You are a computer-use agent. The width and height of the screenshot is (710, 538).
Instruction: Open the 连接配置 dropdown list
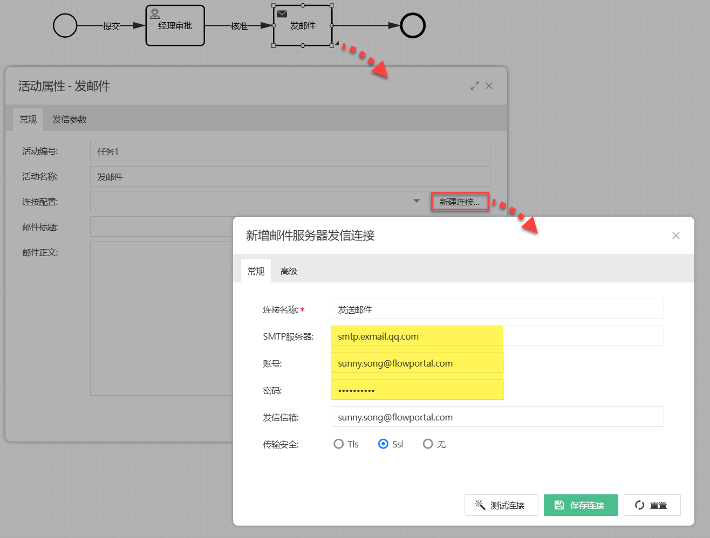pos(416,201)
